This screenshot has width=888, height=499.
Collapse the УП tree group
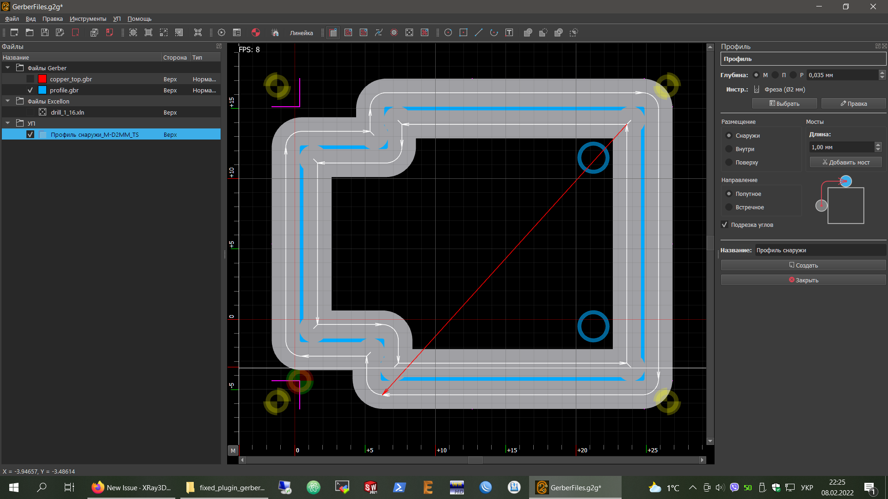click(8, 123)
